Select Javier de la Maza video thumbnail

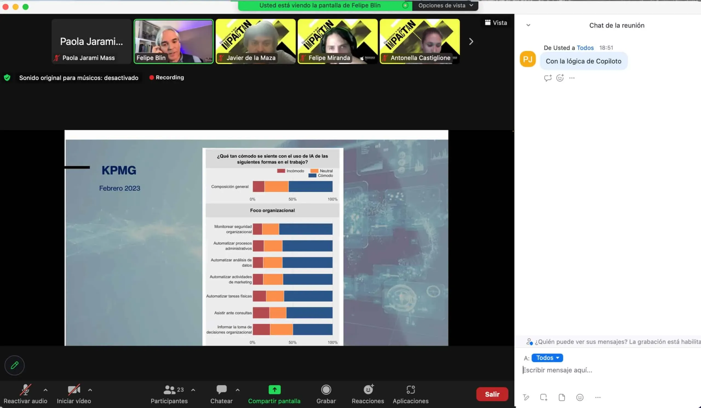pos(256,41)
